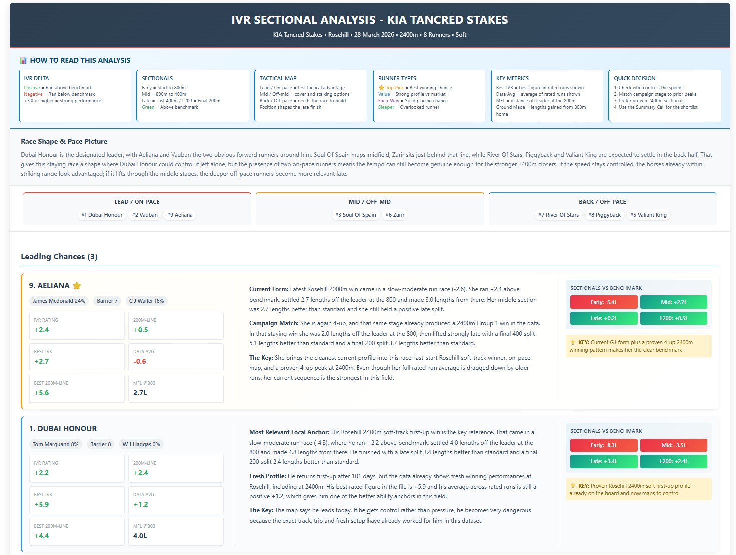736x555 pixels.
Task: Click the red Early: -5.4L sectional badge
Action: point(604,302)
